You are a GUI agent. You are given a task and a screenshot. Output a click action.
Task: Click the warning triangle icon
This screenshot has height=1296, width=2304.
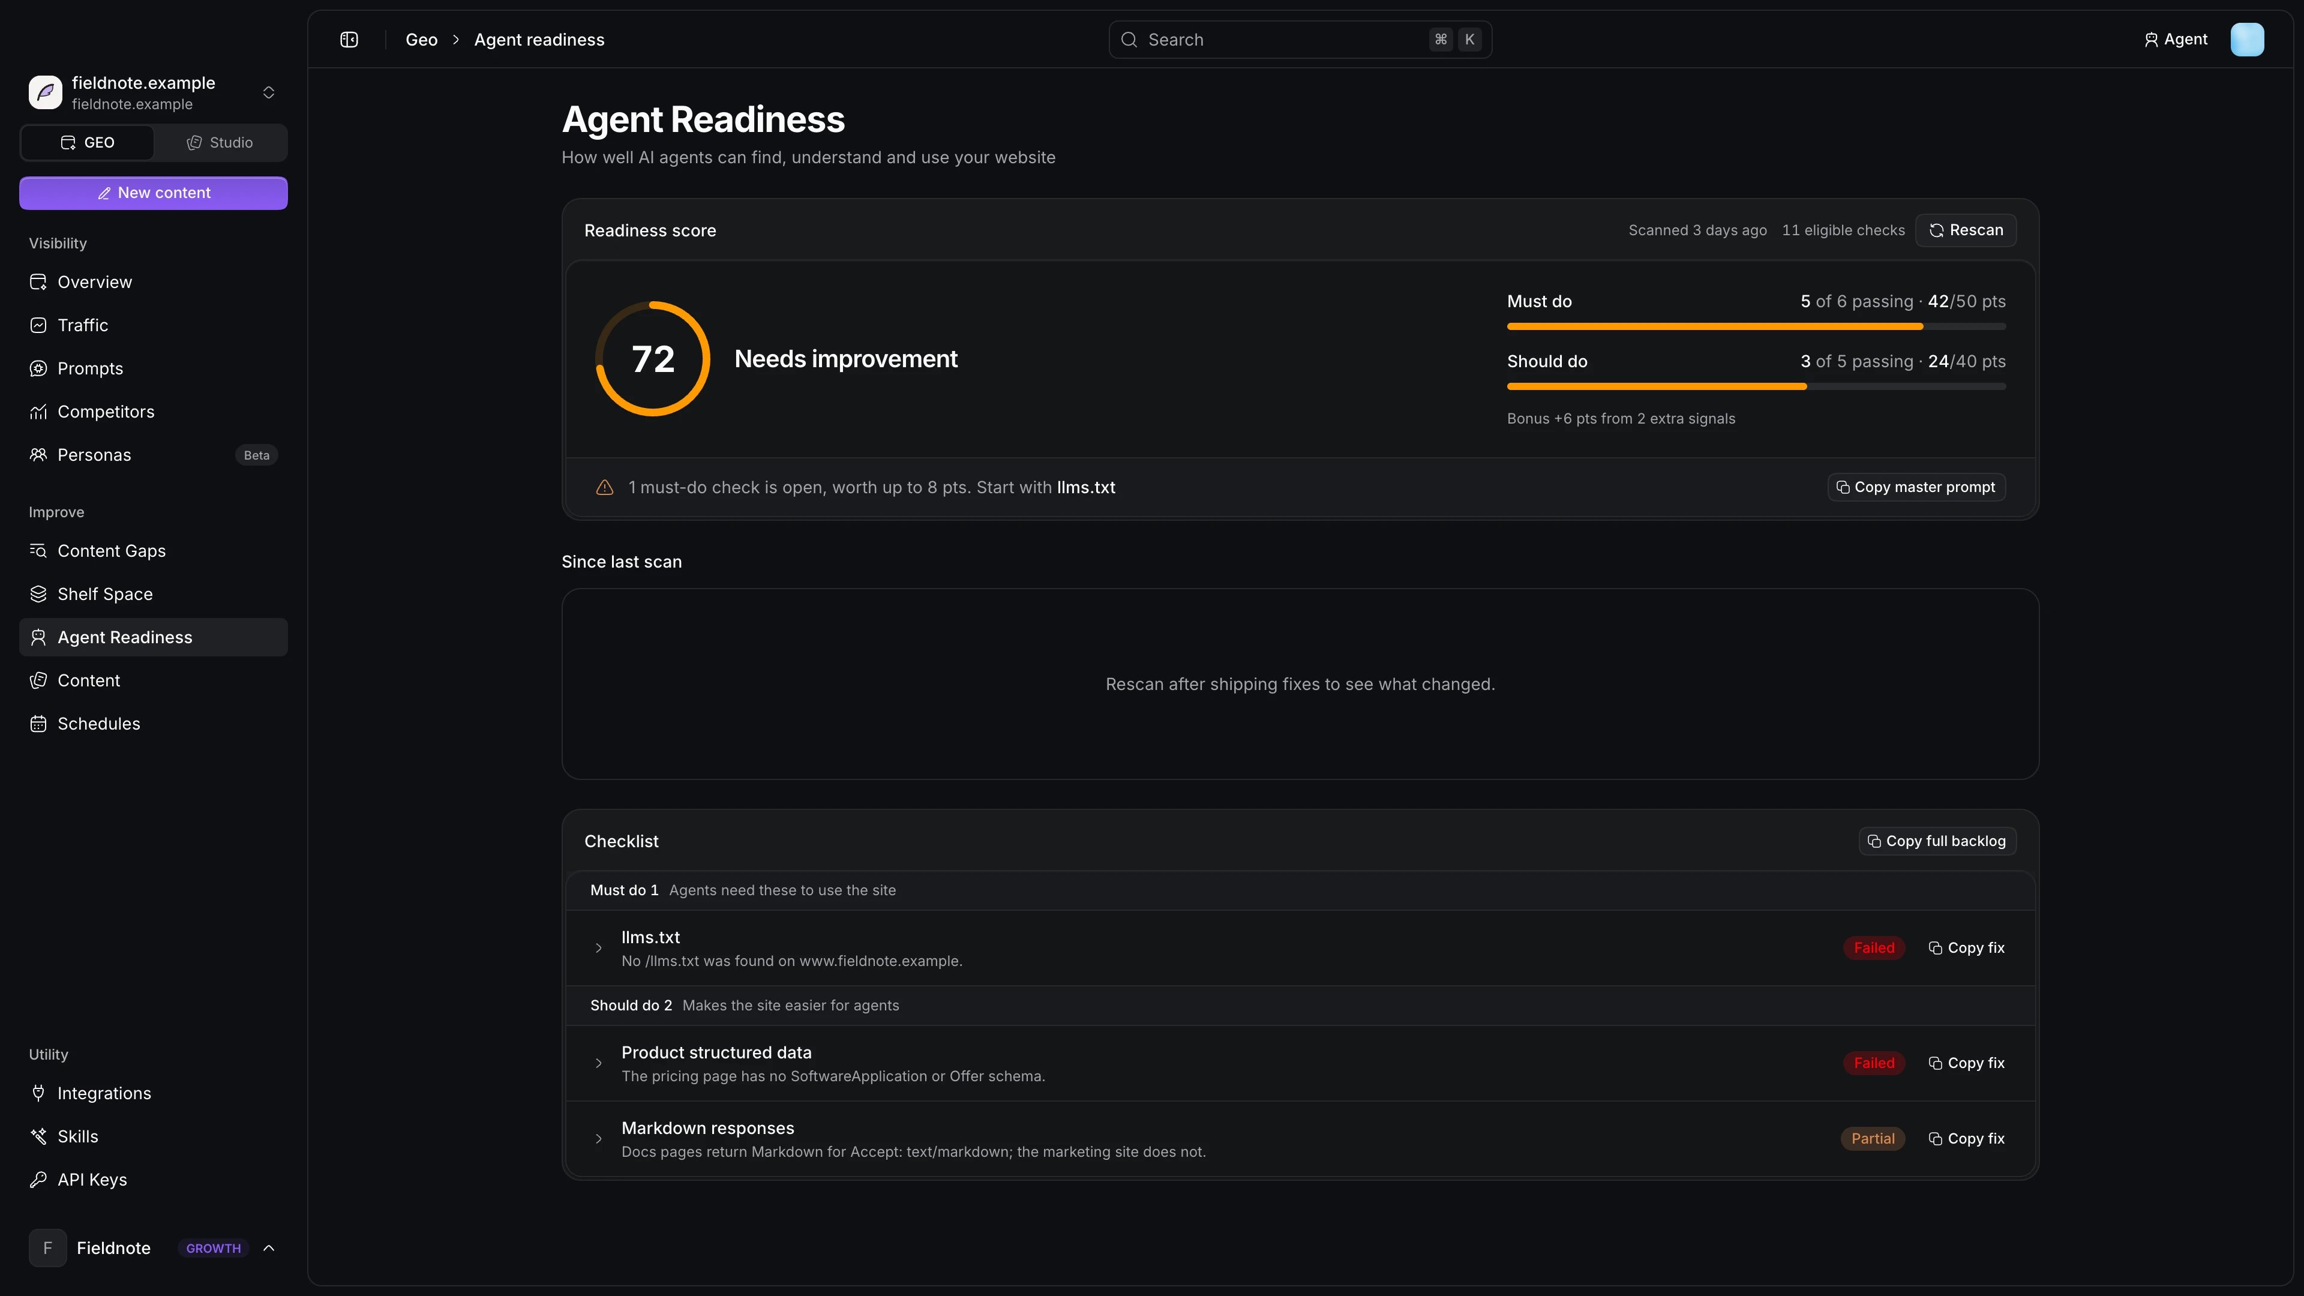605,487
